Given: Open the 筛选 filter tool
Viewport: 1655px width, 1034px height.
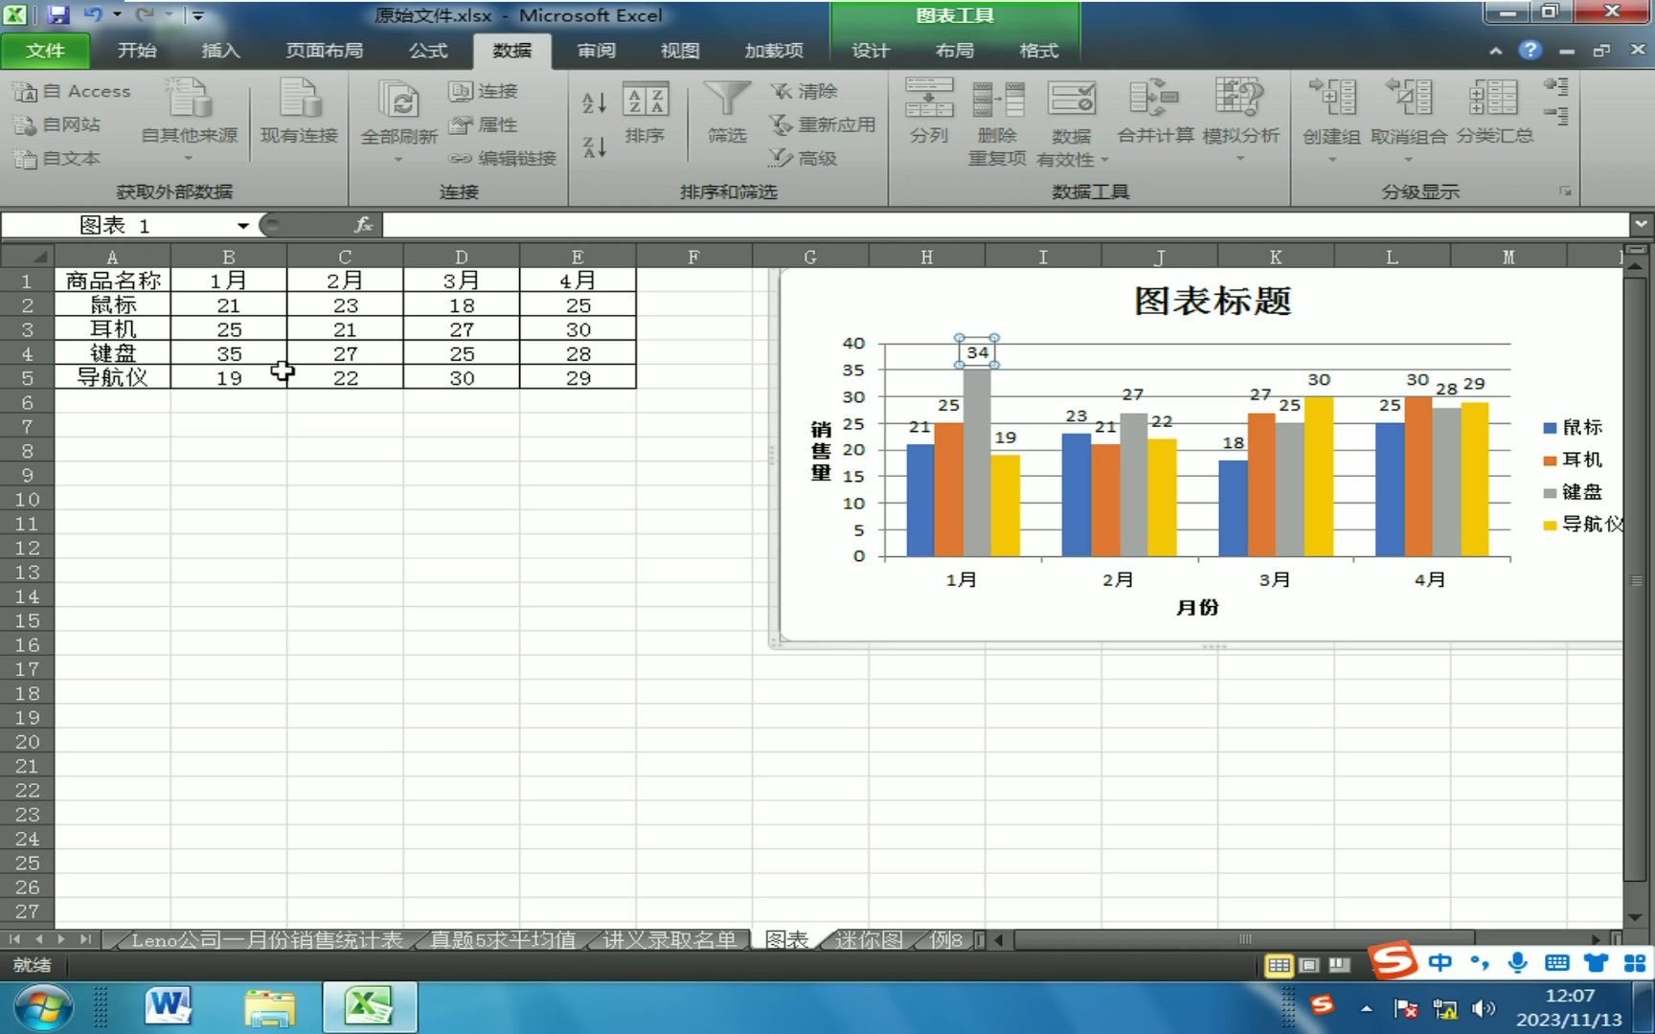Looking at the screenshot, I should point(726,120).
